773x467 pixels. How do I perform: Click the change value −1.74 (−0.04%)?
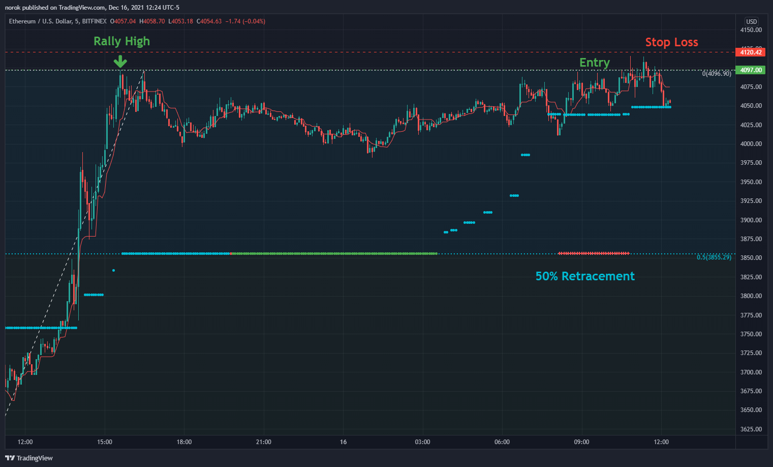[x=244, y=21]
